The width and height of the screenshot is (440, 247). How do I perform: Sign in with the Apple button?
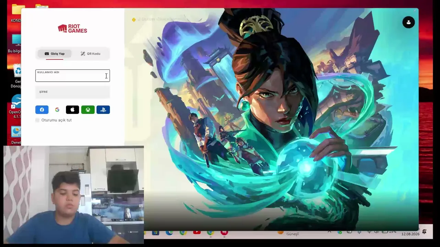(73, 110)
